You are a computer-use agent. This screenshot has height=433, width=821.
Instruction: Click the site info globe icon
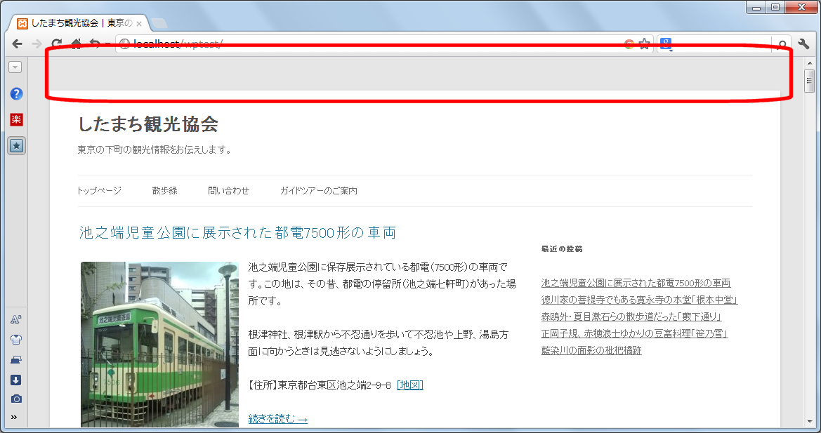124,44
